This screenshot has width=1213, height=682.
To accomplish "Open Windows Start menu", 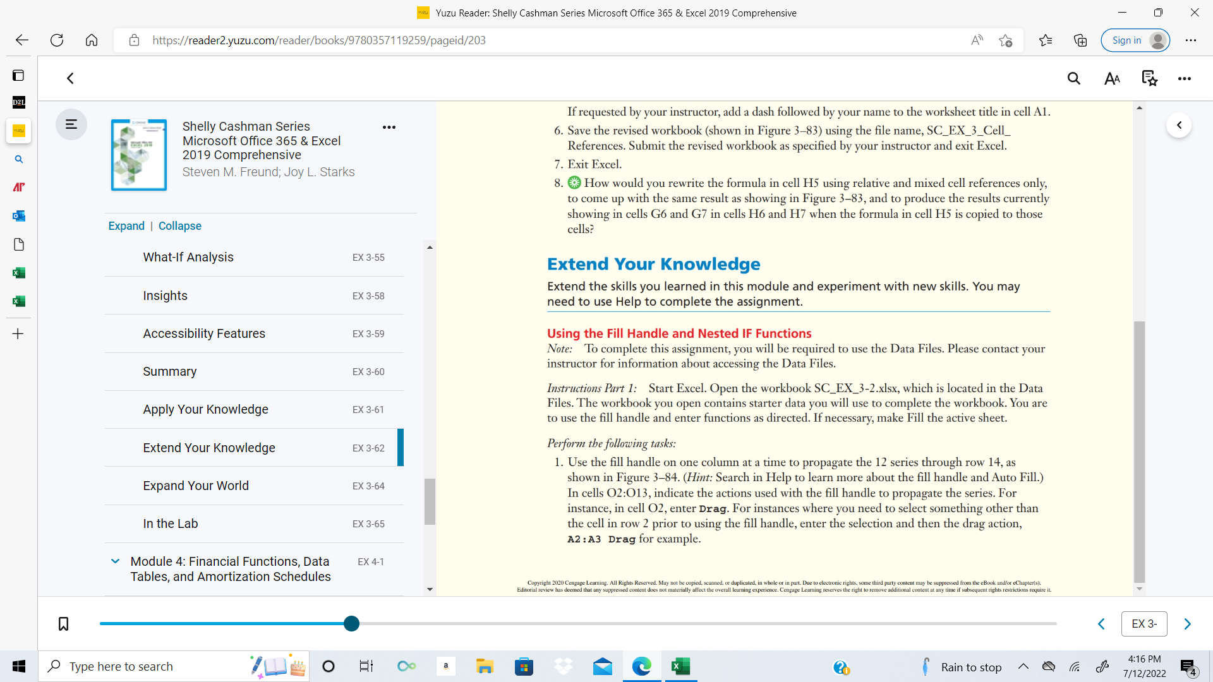I will 19,666.
